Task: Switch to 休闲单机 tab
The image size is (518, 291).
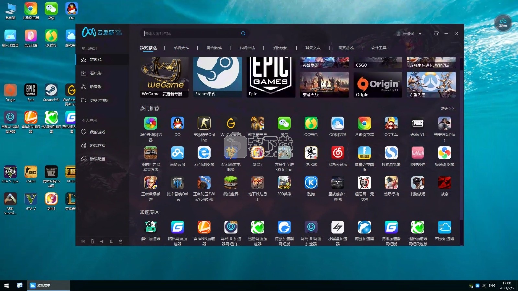Action: coord(247,48)
